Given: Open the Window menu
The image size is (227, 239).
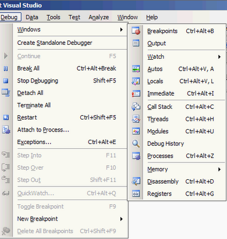Looking at the screenshot, I should pos(128,17).
